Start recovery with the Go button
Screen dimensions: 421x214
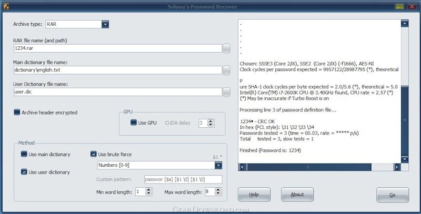(x=392, y=195)
